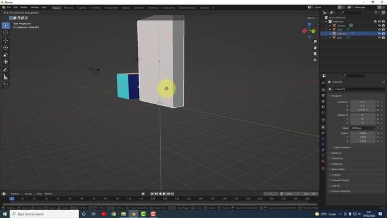This screenshot has width=387, height=218.
Task: Open the timeline Playback menu
Action: click(x=16, y=194)
